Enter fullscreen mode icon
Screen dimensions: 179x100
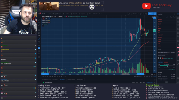(x=143, y=14)
